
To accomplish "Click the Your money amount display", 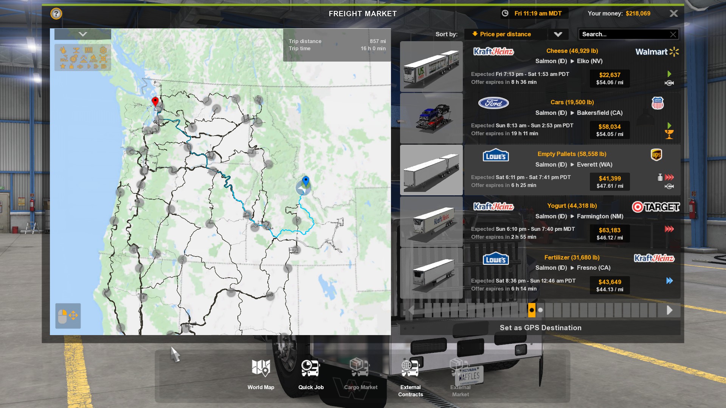I will (x=638, y=14).
